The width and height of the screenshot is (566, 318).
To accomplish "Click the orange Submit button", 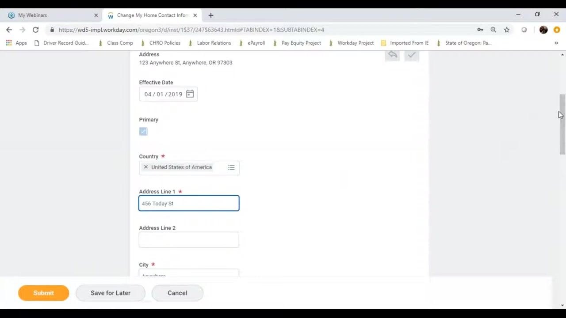I will click(x=44, y=293).
